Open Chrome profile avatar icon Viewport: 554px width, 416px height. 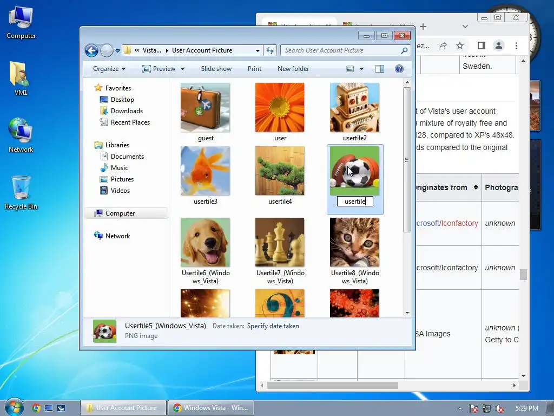coord(498,45)
